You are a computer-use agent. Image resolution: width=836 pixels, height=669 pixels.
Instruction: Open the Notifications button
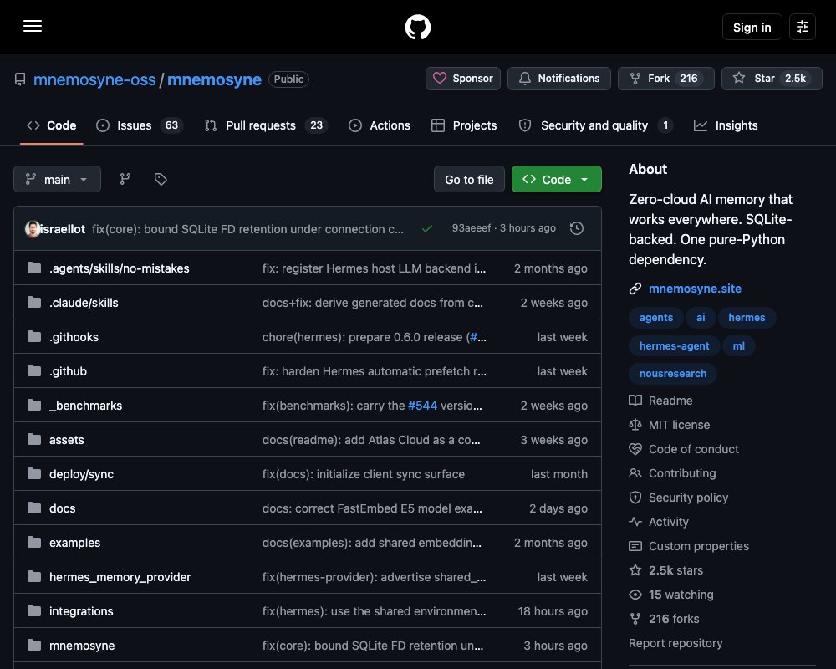558,79
